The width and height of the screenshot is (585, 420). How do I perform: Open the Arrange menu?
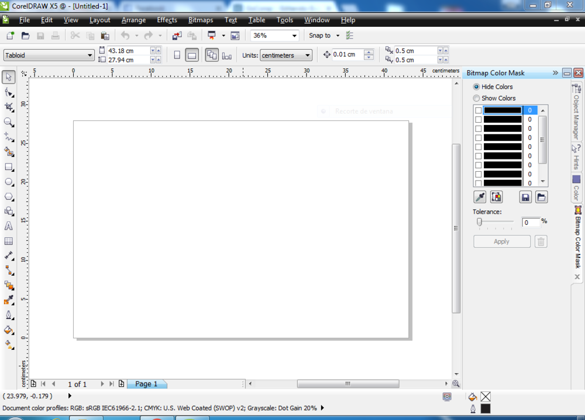[x=133, y=20]
